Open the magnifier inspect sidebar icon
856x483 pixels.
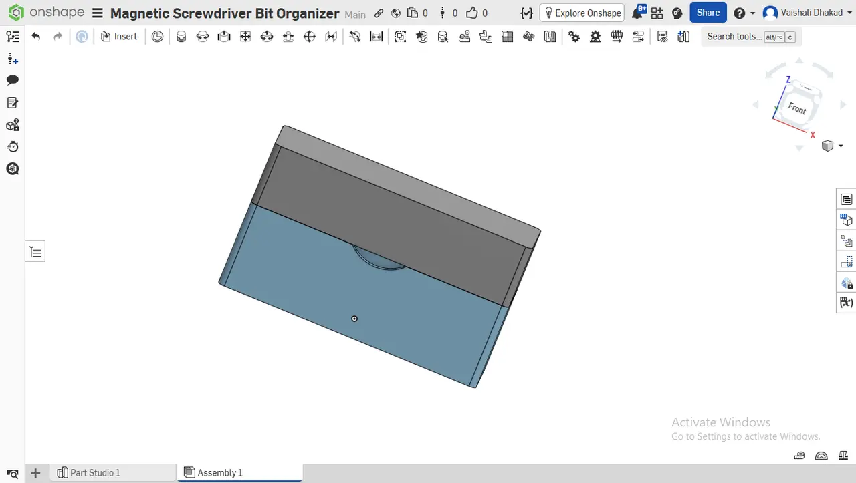pyautogui.click(x=12, y=169)
